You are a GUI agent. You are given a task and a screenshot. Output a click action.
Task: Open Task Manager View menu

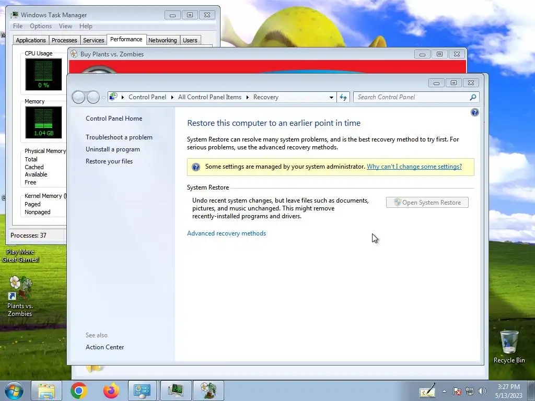click(65, 26)
